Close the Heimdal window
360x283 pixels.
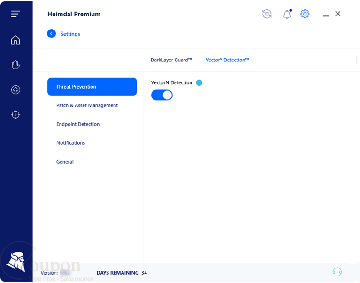[338, 14]
